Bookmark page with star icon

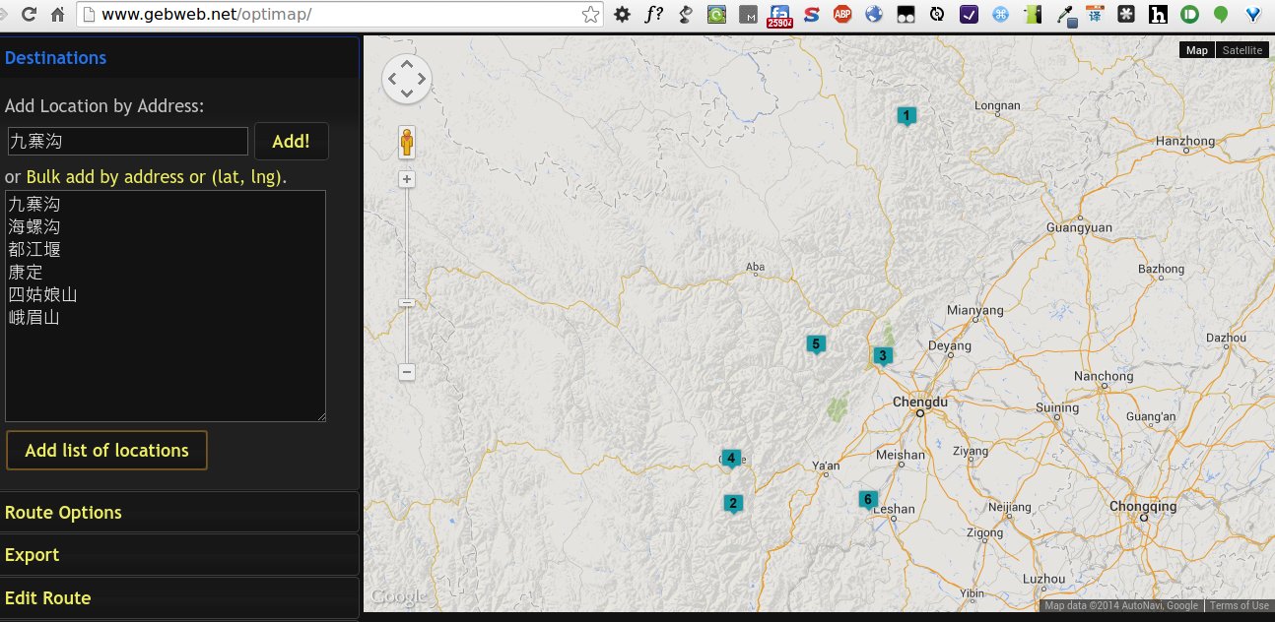coord(590,14)
